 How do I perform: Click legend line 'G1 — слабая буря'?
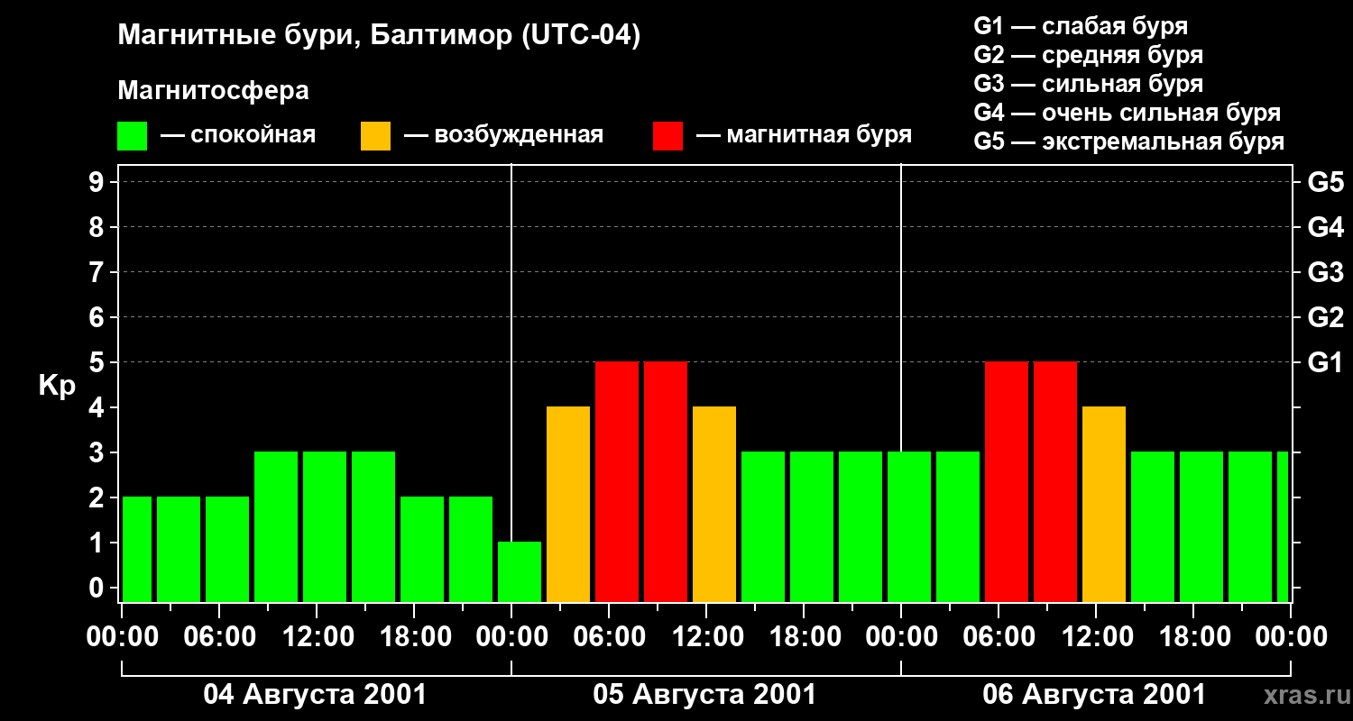click(x=1081, y=26)
